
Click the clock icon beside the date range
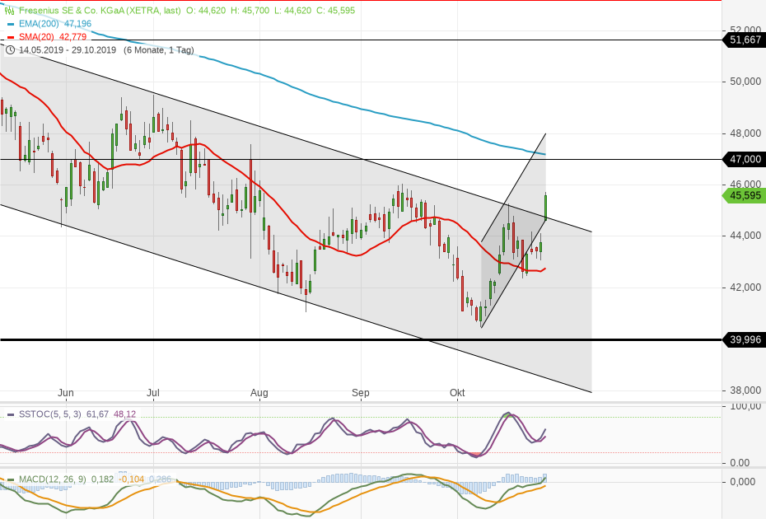(x=10, y=50)
